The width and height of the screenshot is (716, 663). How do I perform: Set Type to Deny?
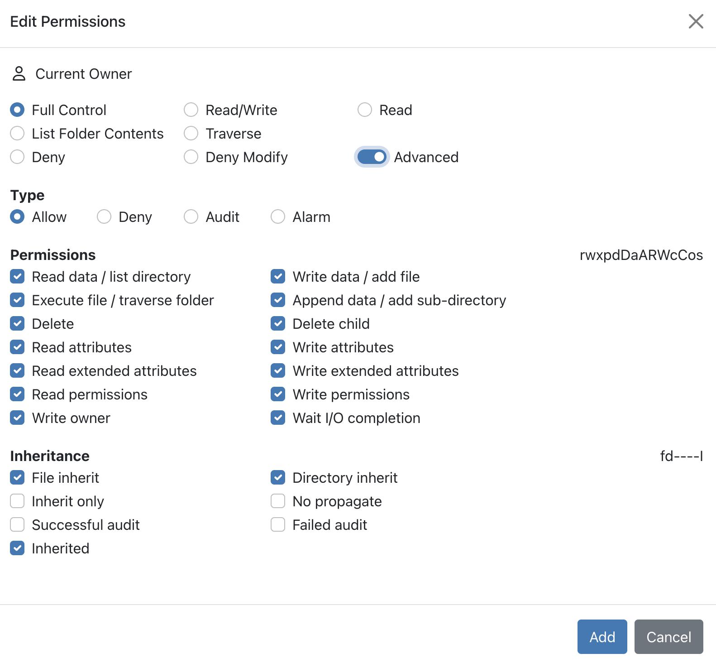[x=104, y=216]
